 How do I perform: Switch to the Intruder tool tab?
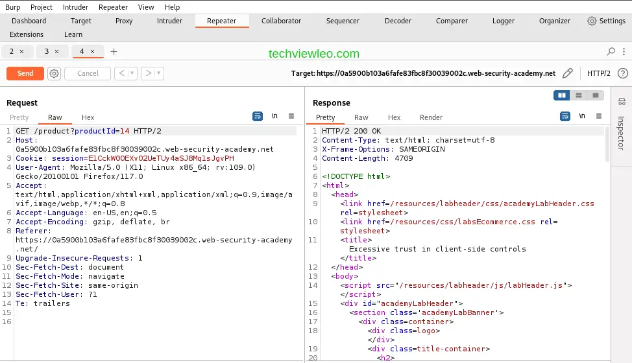169,21
